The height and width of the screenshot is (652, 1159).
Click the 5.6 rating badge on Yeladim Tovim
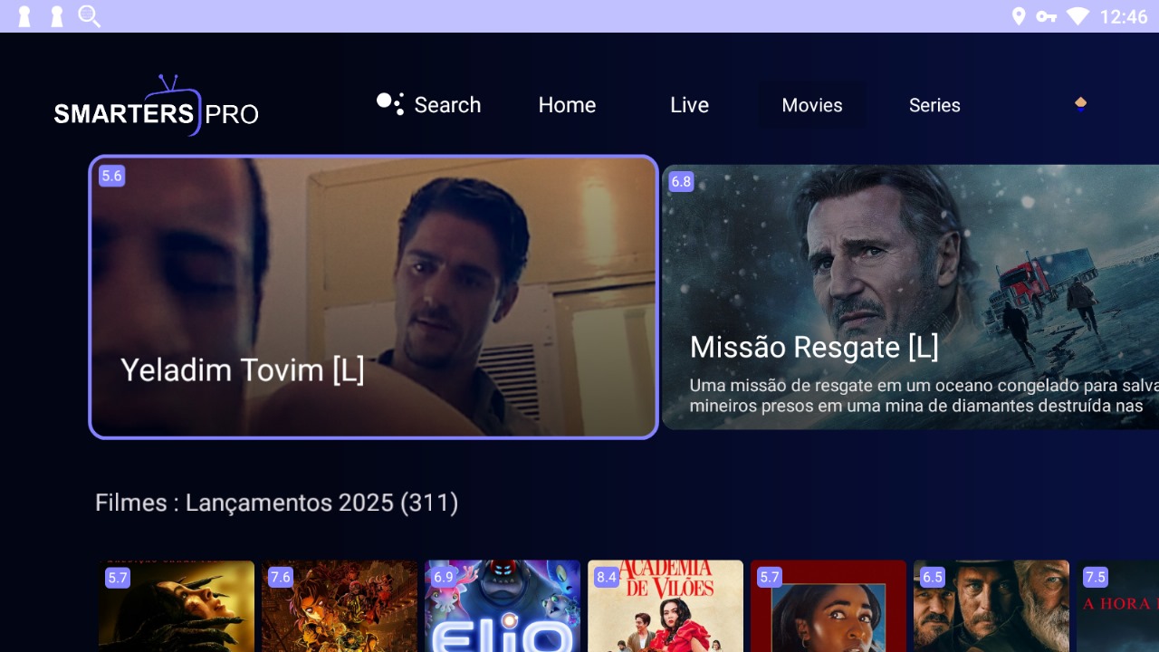tap(111, 176)
